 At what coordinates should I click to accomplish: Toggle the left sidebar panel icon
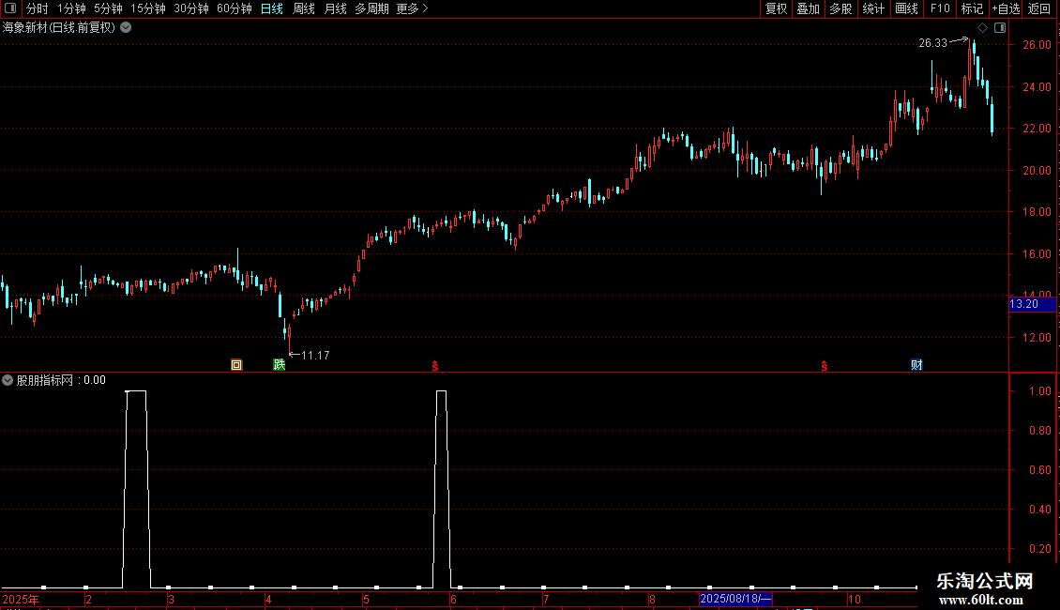click(x=10, y=8)
